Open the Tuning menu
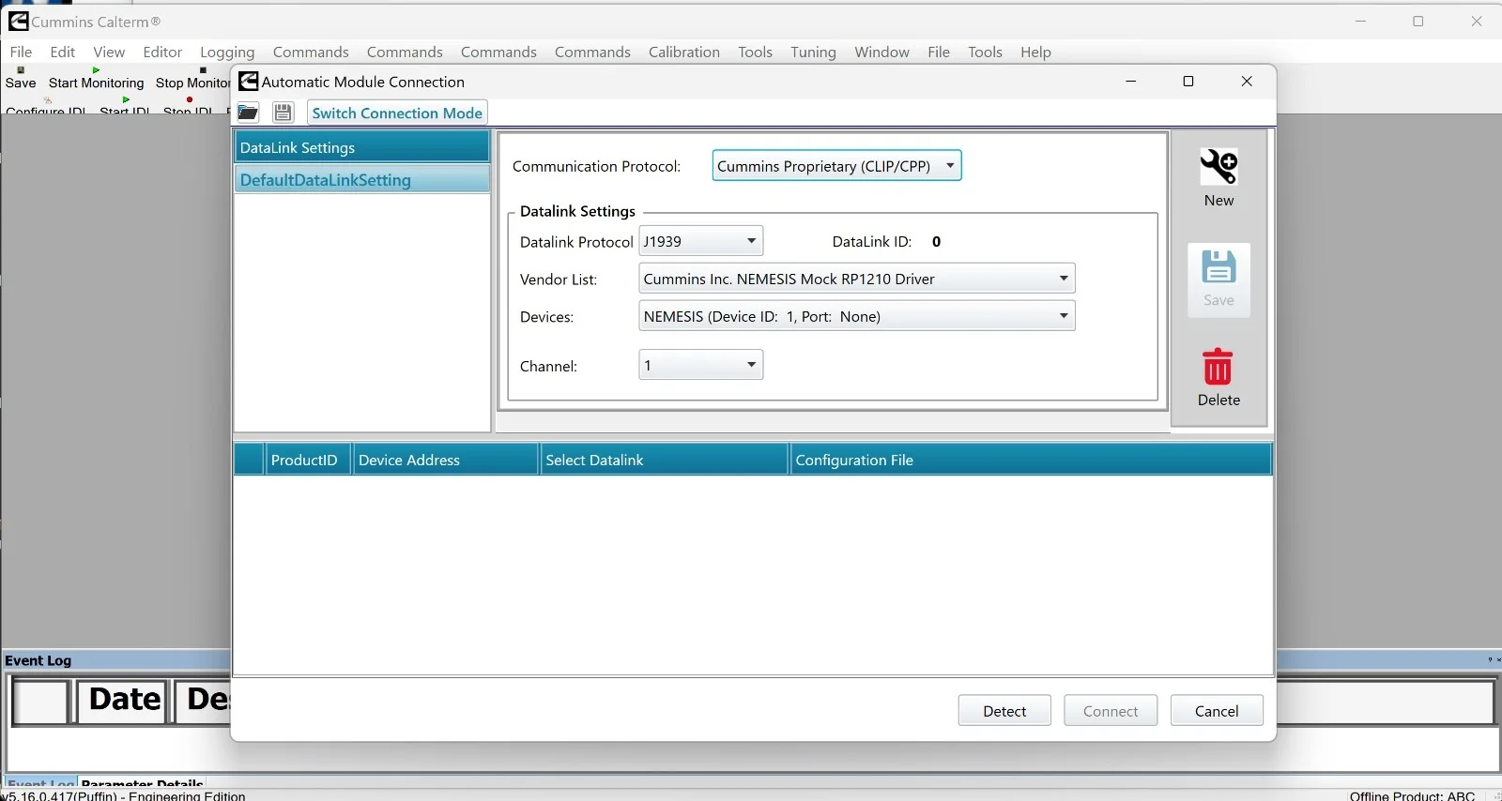The image size is (1502, 801). point(813,52)
